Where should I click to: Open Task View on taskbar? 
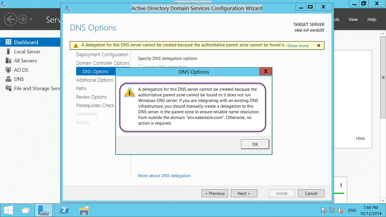pyautogui.click(x=26, y=211)
